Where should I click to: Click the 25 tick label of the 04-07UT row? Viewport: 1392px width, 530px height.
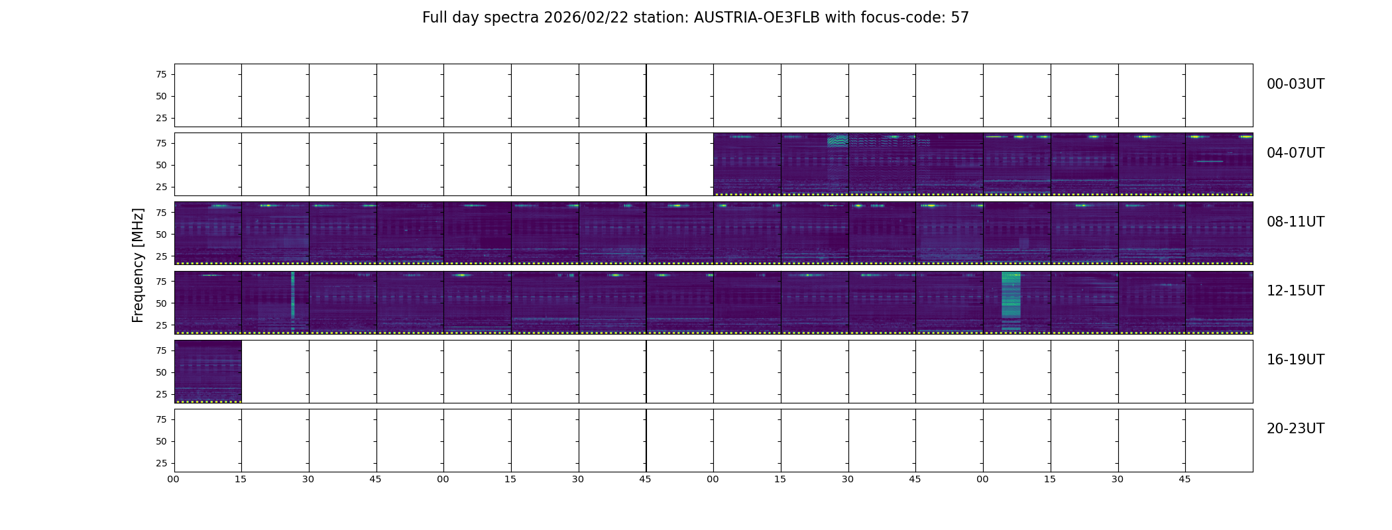(161, 187)
